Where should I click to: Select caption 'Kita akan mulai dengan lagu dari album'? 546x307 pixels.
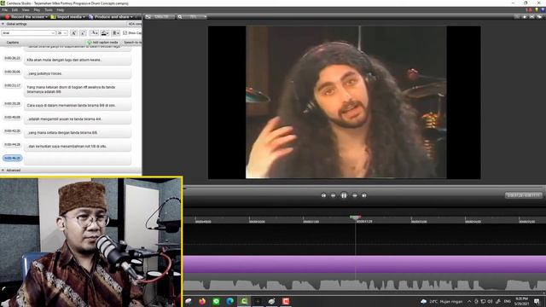point(78,60)
